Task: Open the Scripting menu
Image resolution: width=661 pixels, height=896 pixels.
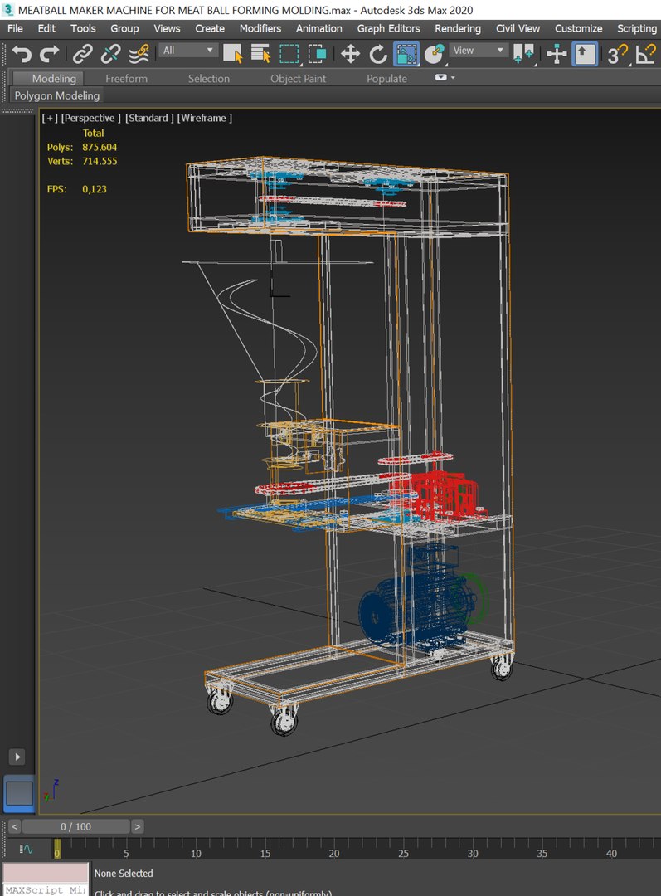Action: tap(637, 28)
